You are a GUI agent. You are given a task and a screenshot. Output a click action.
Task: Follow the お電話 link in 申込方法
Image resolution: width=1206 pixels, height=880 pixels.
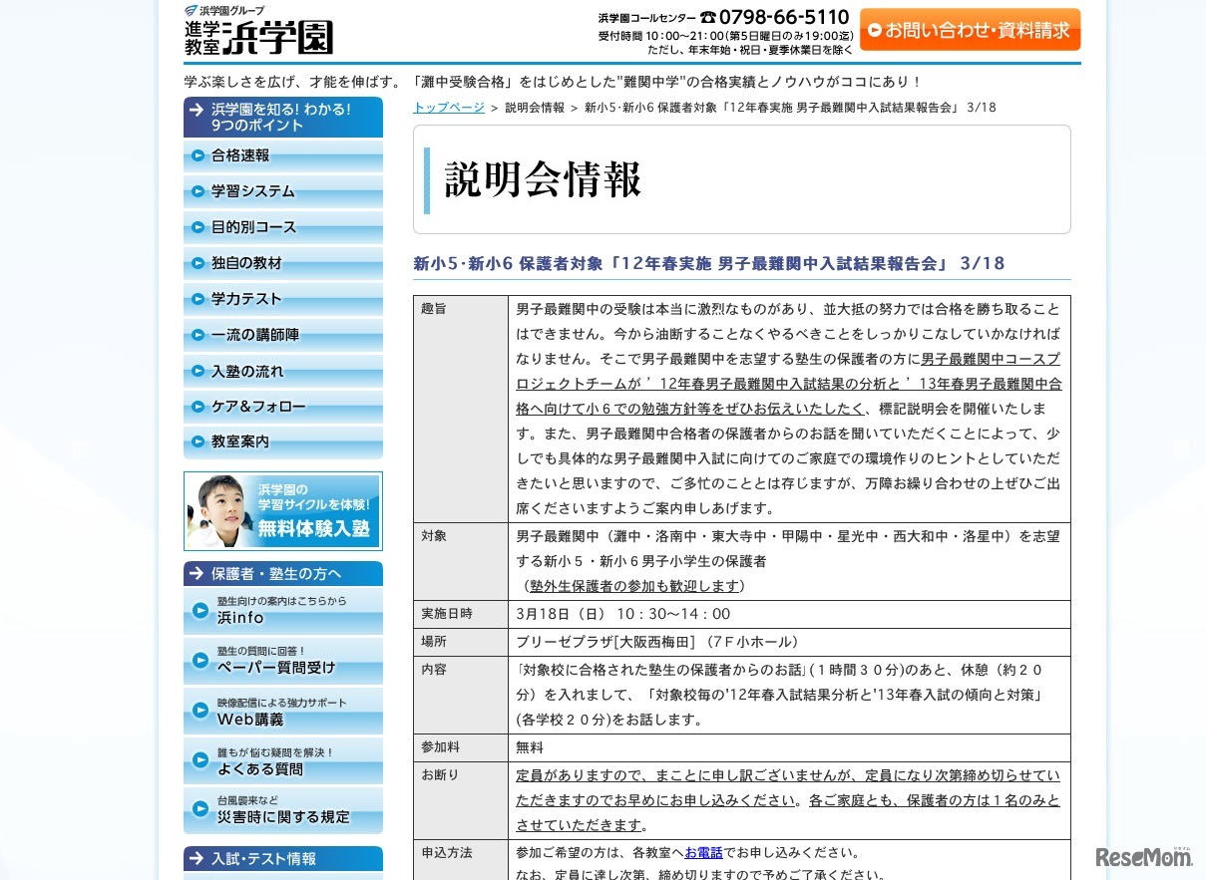point(704,852)
